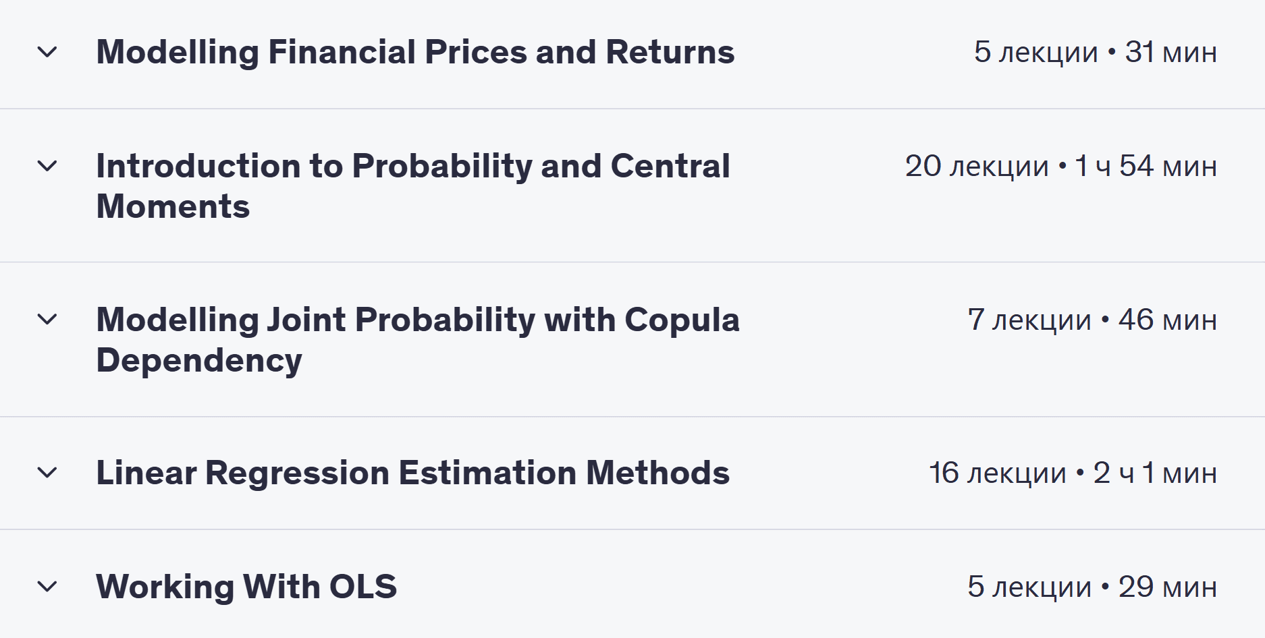Select the Working With OLS section heading
This screenshot has height=638, width=1265.
(246, 587)
